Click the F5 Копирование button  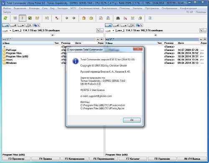click(74, 159)
